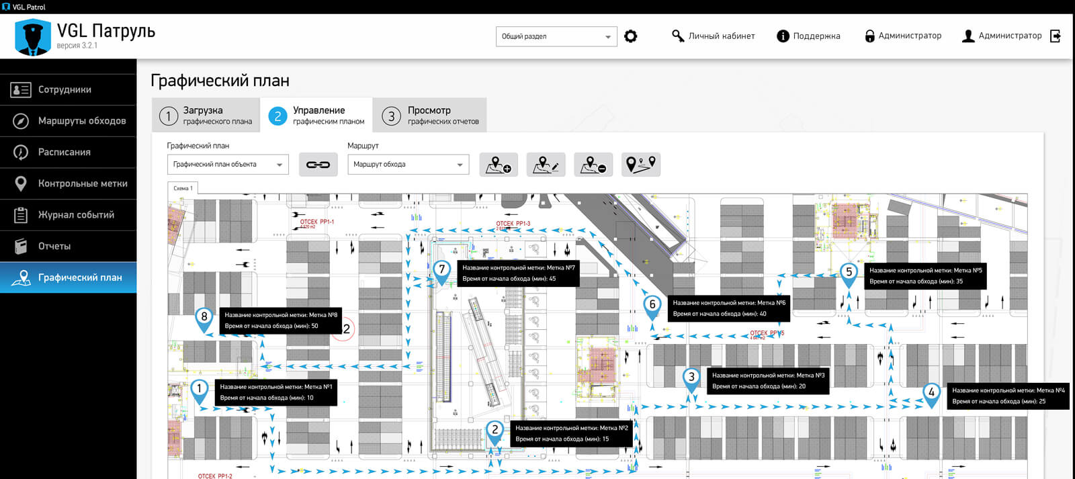Click add marker to map icon
Image resolution: width=1075 pixels, height=479 pixels.
click(499, 165)
